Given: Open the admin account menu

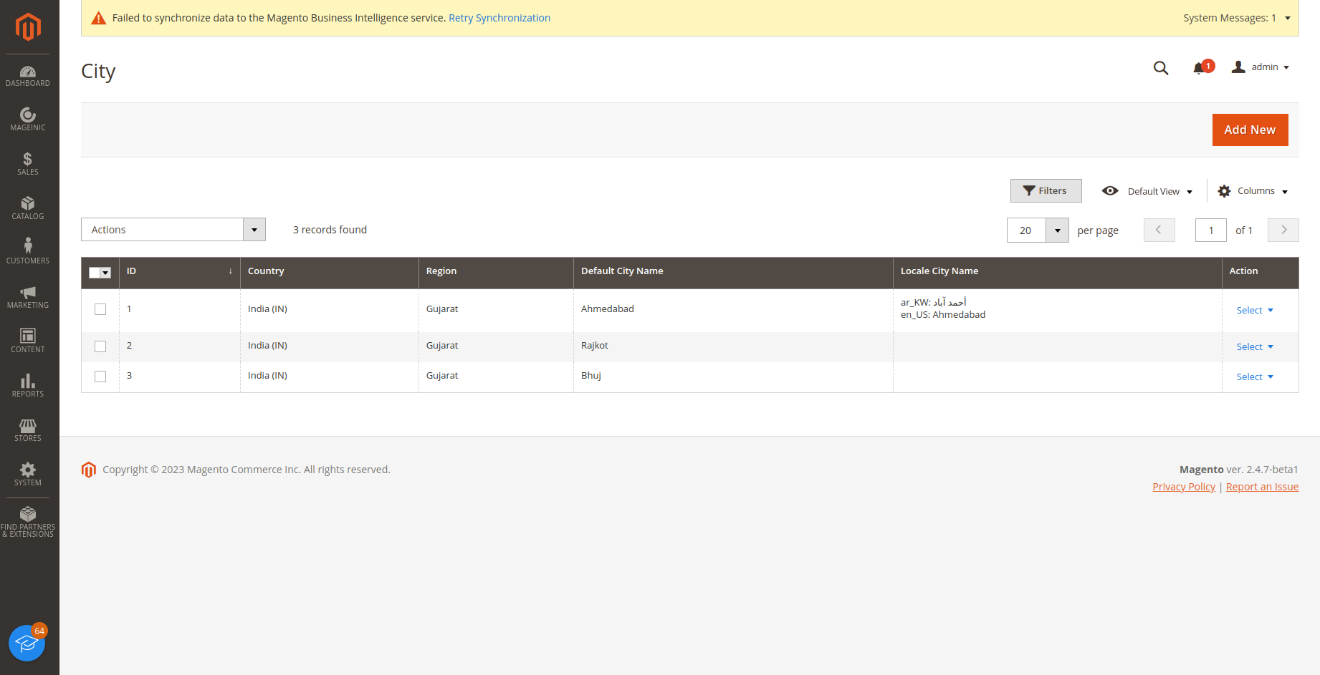Looking at the screenshot, I should (1261, 67).
